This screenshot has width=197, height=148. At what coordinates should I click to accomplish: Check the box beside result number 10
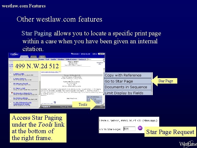tap(10, 83)
